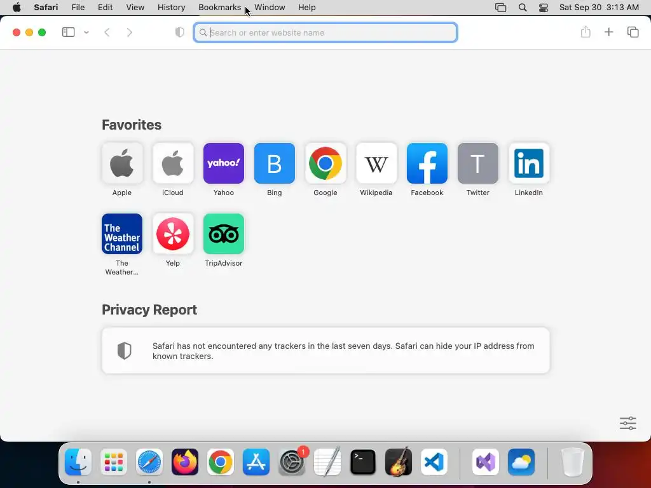This screenshot has height=488, width=651.
Task: Launch Visual Studio Code from the Dock
Action: [434, 462]
